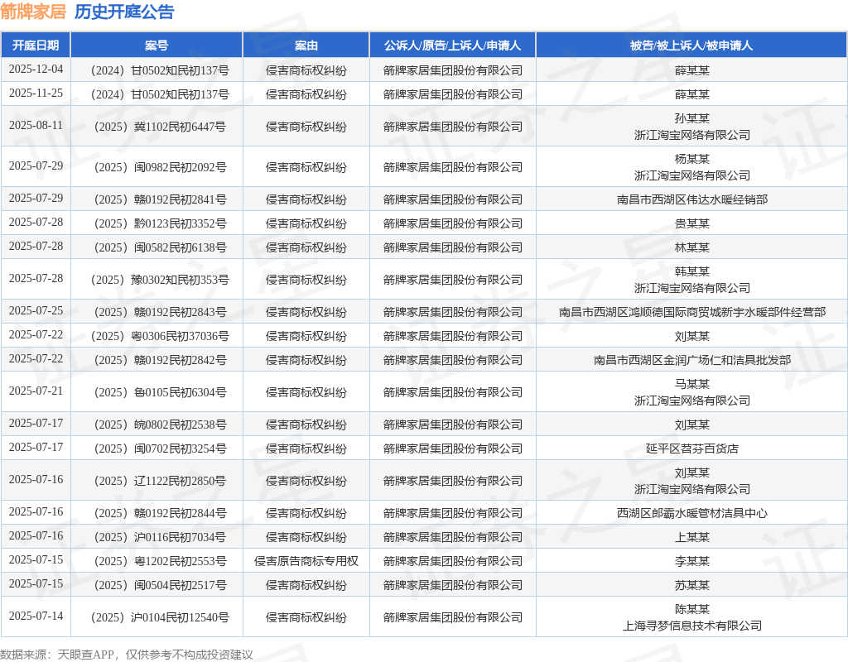Click defendant 马某某
The image size is (848, 662).
coord(691,384)
